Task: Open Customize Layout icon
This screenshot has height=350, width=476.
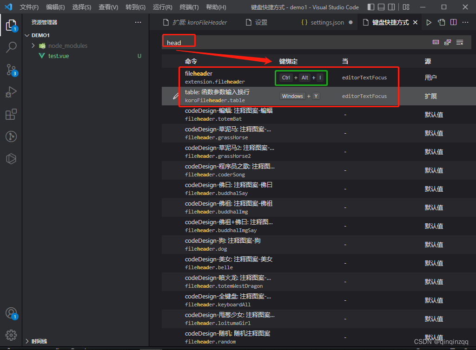Action: (x=406, y=7)
